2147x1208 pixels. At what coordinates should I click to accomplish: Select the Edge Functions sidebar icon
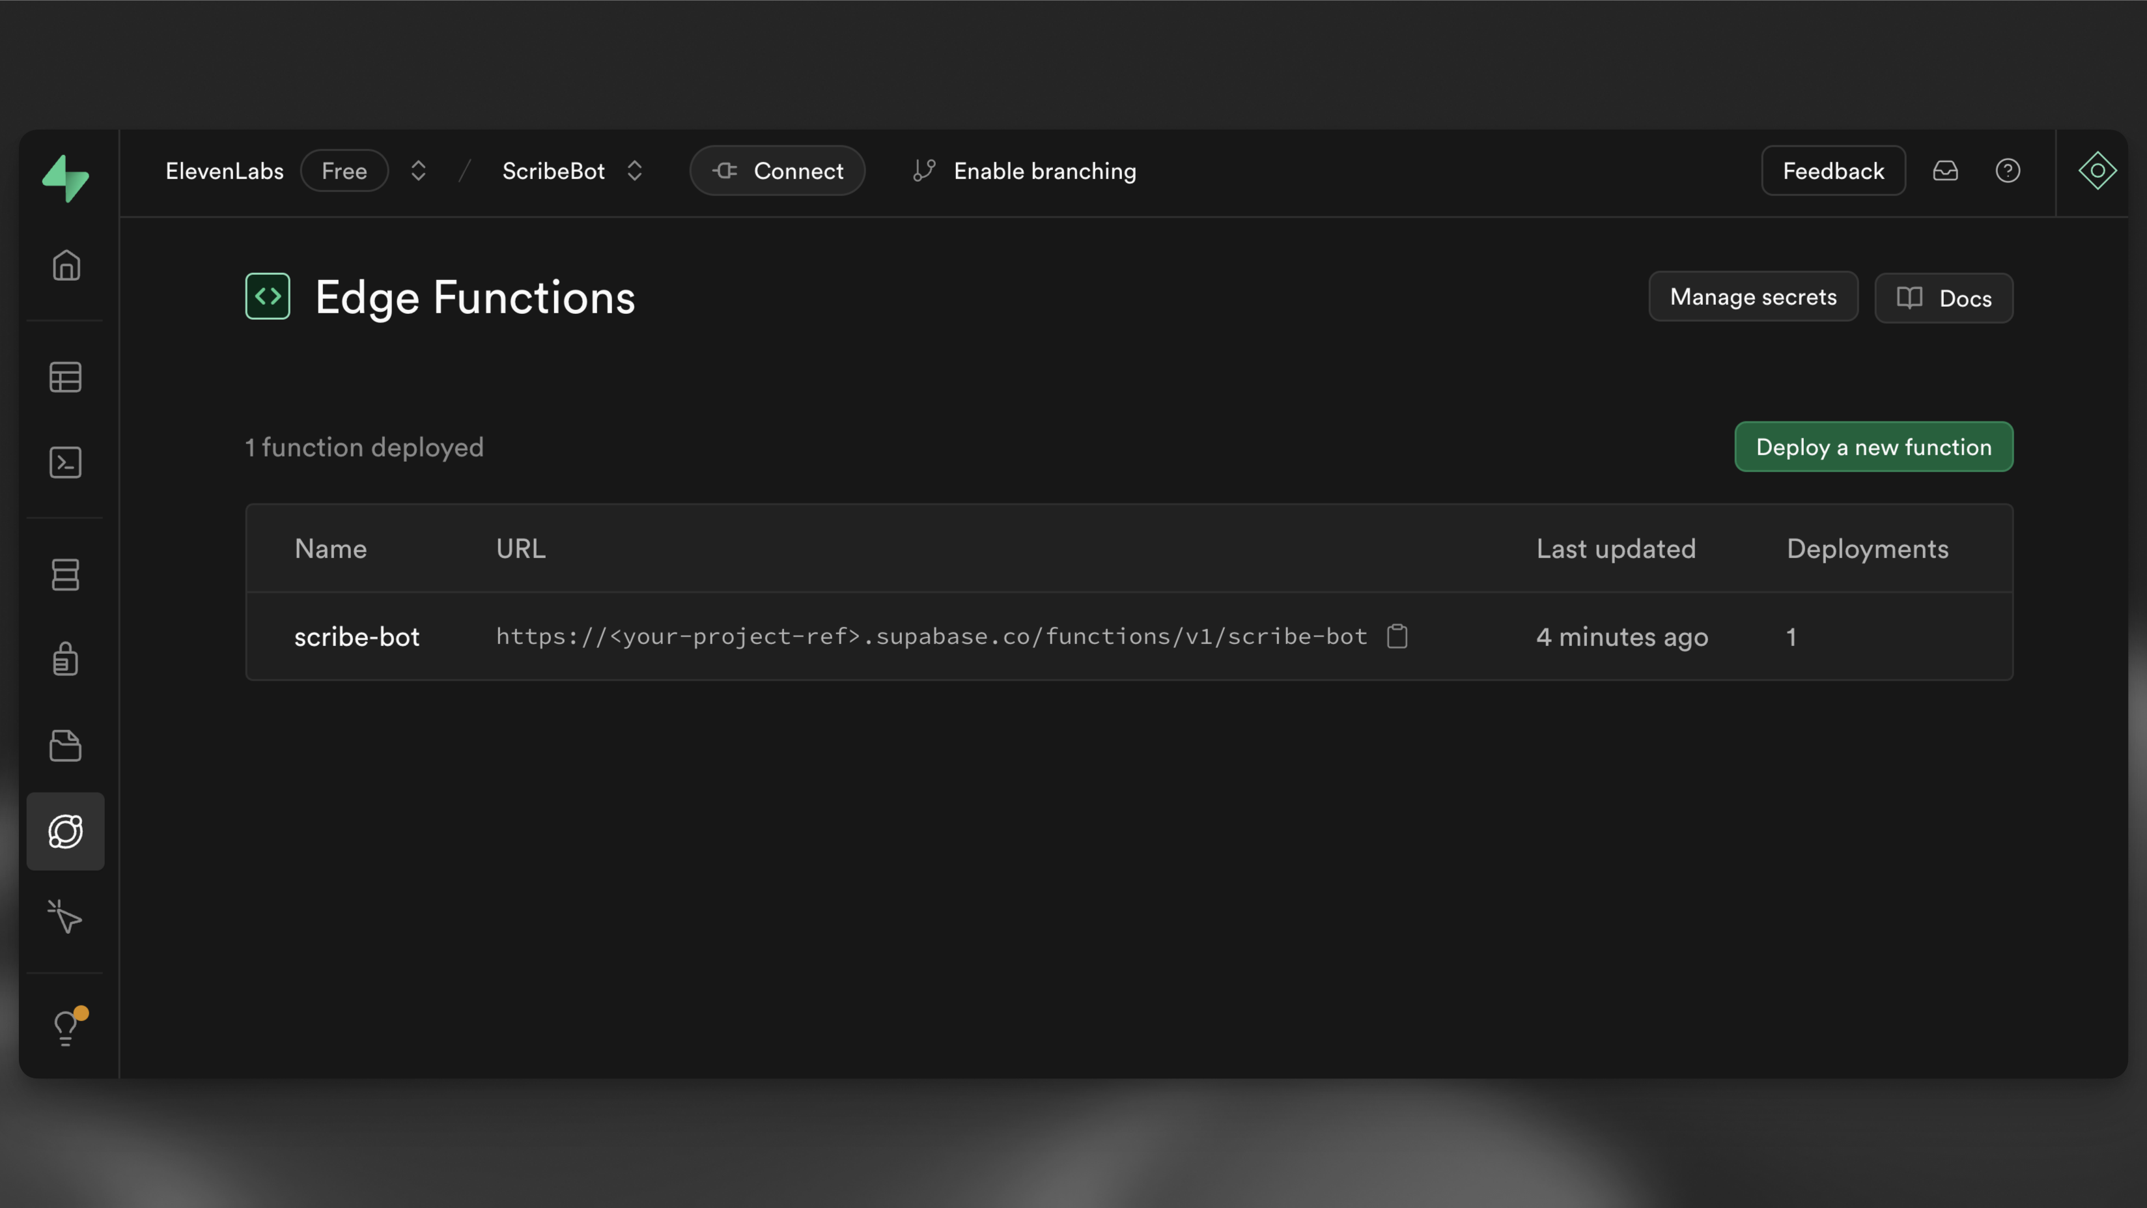coord(66,831)
